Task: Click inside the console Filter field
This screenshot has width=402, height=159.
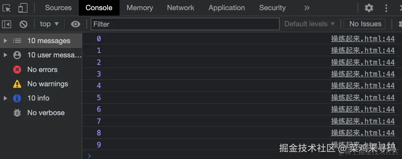Action: pyautogui.click(x=185, y=24)
